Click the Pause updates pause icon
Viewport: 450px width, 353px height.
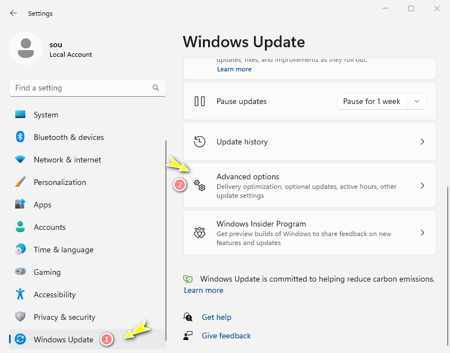pyautogui.click(x=200, y=101)
